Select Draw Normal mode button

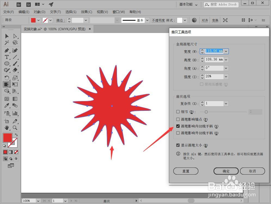click(5, 159)
